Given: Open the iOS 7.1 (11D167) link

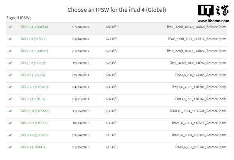Looking at the screenshot, I should pos(33,99).
